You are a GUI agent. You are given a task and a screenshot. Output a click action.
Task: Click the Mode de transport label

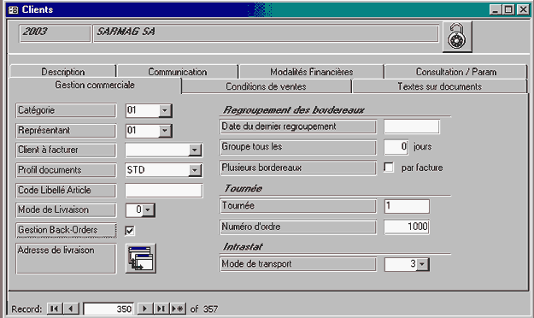pyautogui.click(x=298, y=264)
